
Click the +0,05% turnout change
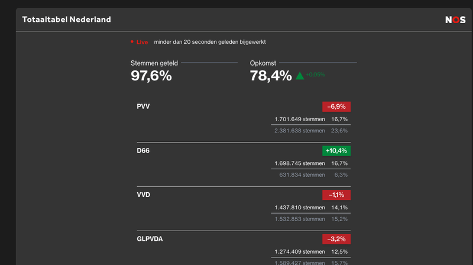[x=316, y=75]
